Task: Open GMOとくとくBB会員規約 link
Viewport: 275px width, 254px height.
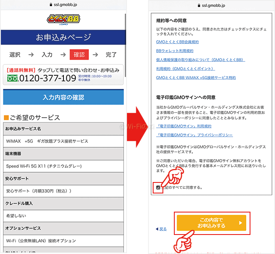Action: click(177, 42)
